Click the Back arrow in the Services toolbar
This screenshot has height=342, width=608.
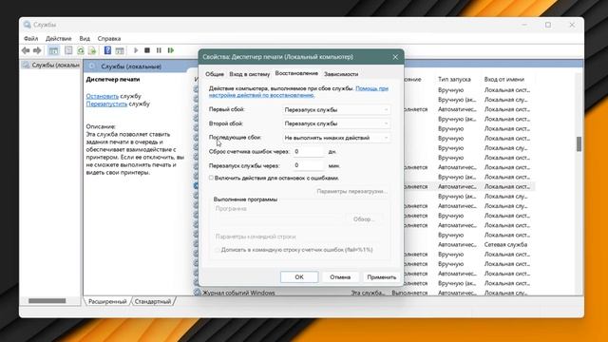tap(26, 50)
